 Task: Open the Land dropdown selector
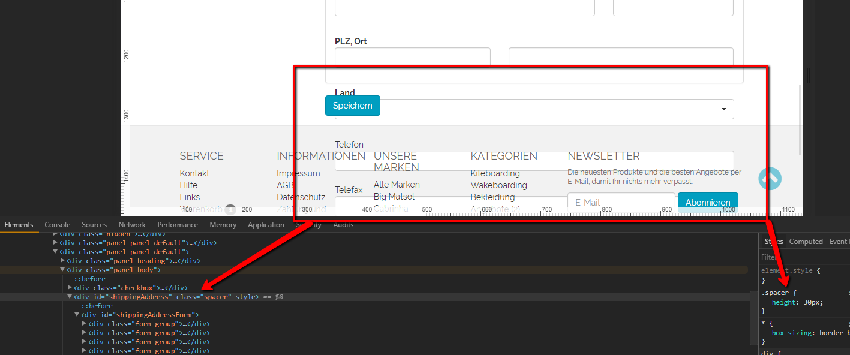[534, 109]
